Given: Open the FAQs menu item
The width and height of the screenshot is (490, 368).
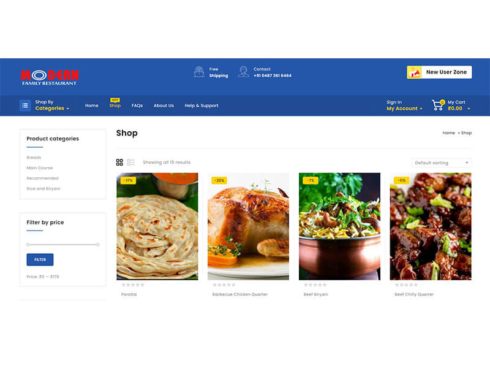Looking at the screenshot, I should coord(137,105).
